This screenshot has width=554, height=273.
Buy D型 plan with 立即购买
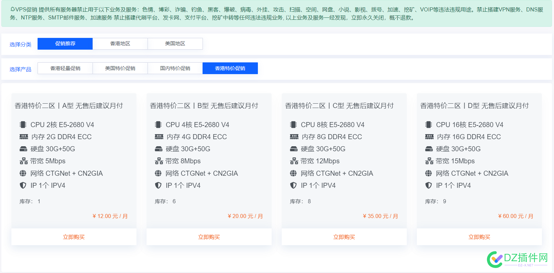pyautogui.click(x=479, y=237)
